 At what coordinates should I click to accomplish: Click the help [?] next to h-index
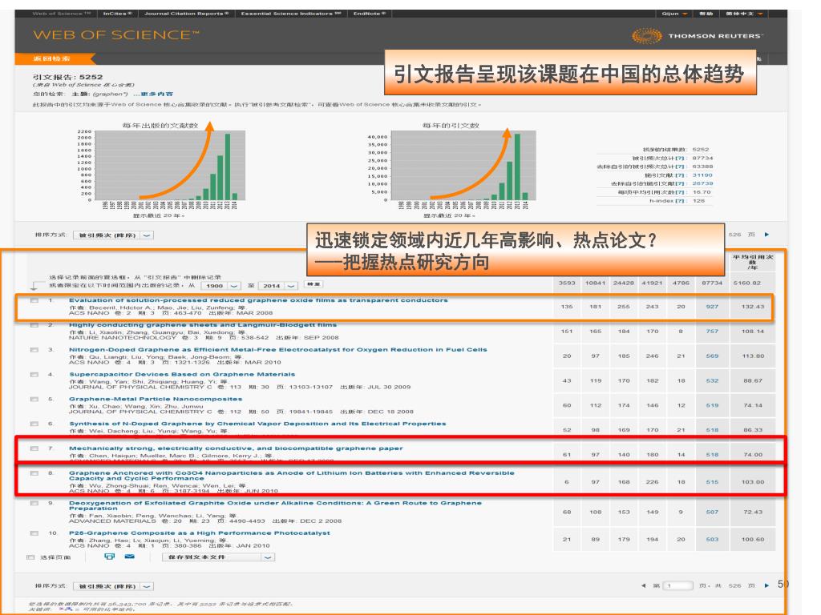click(680, 201)
